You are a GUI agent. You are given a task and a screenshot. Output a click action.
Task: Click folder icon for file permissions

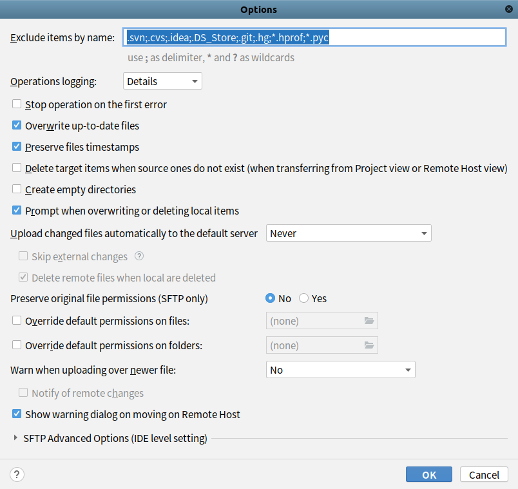(x=369, y=321)
